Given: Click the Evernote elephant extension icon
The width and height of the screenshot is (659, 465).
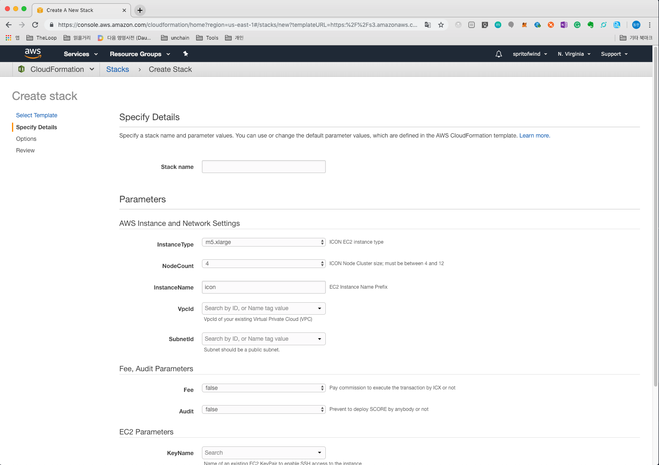Looking at the screenshot, I should coord(590,25).
